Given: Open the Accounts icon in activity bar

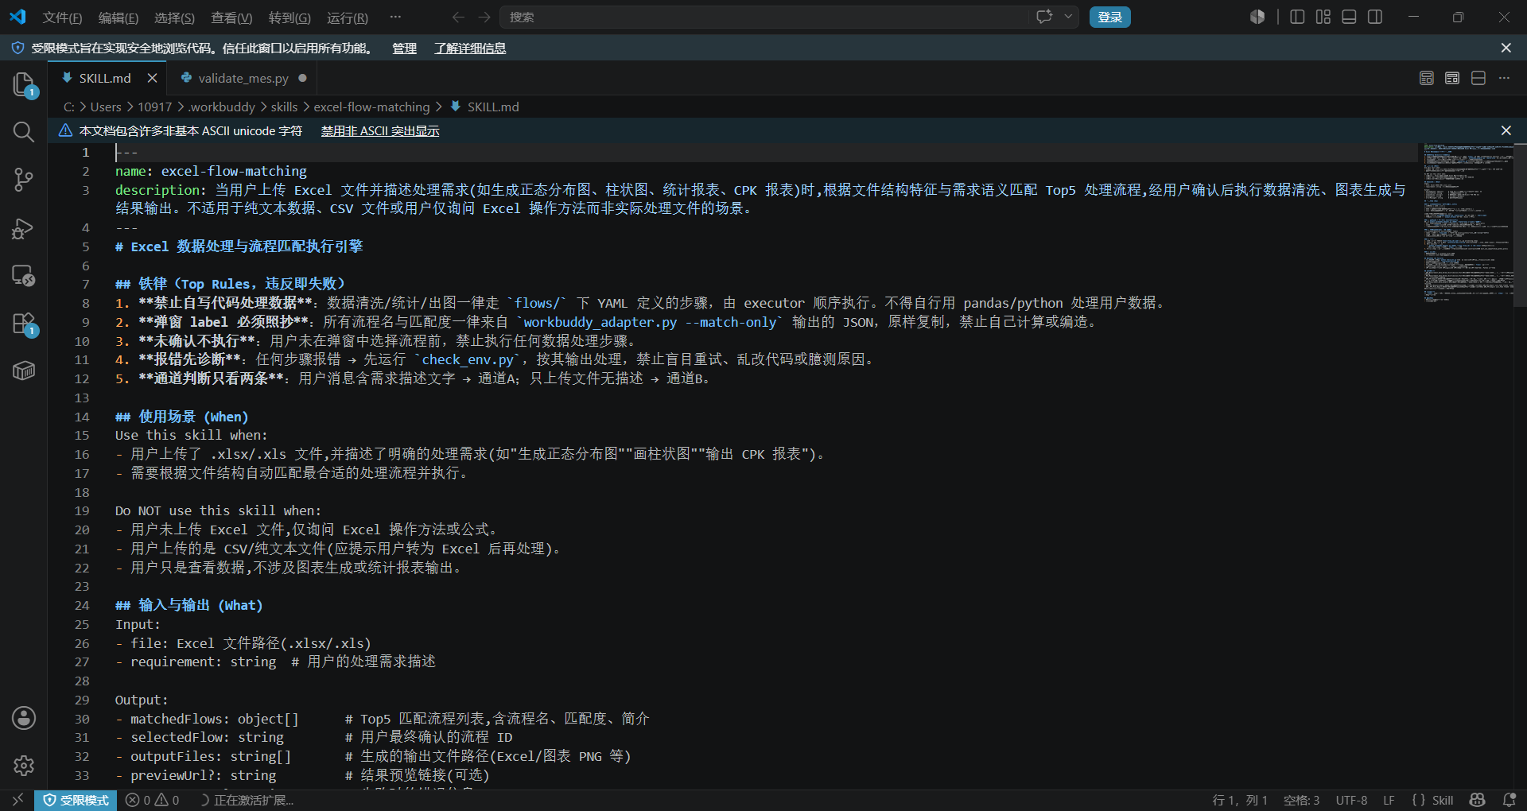Looking at the screenshot, I should click(24, 718).
